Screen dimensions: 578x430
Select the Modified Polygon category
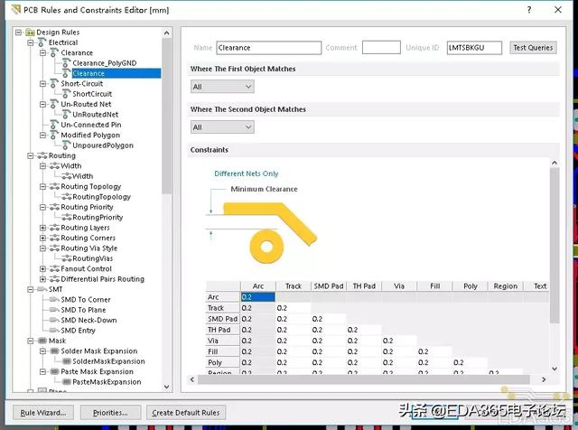tap(90, 136)
